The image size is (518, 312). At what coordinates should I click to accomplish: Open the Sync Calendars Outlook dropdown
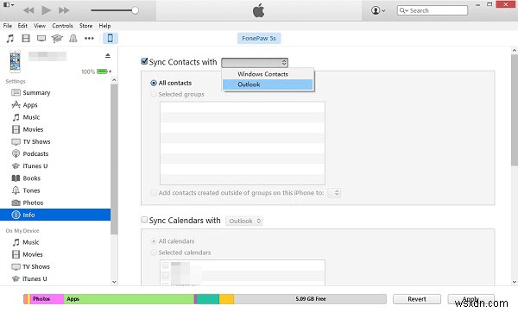pyautogui.click(x=244, y=221)
